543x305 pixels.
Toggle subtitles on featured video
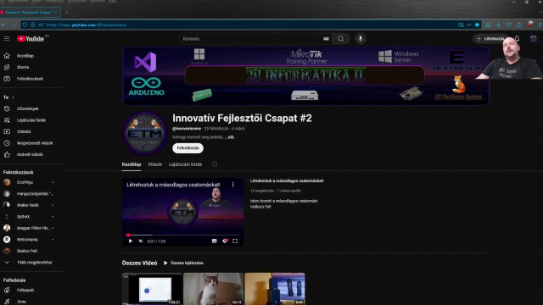tap(215, 241)
